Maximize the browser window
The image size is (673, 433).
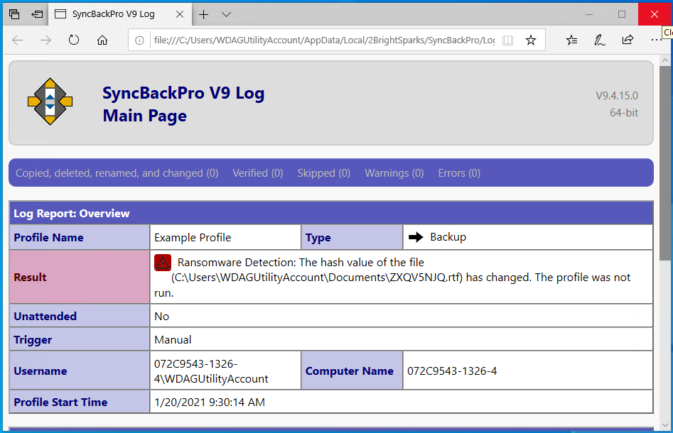point(622,14)
